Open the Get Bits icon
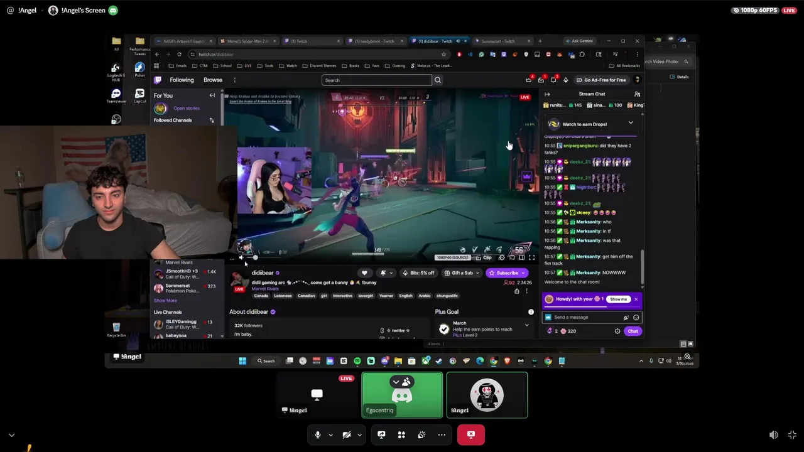The width and height of the screenshot is (804, 452). (565, 80)
